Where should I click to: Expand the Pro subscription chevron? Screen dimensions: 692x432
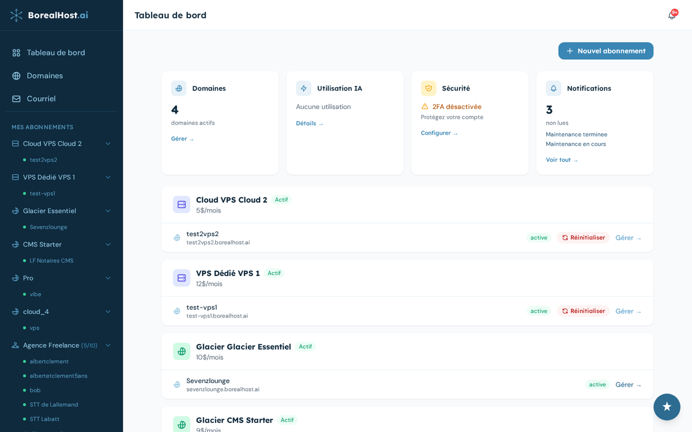108,278
